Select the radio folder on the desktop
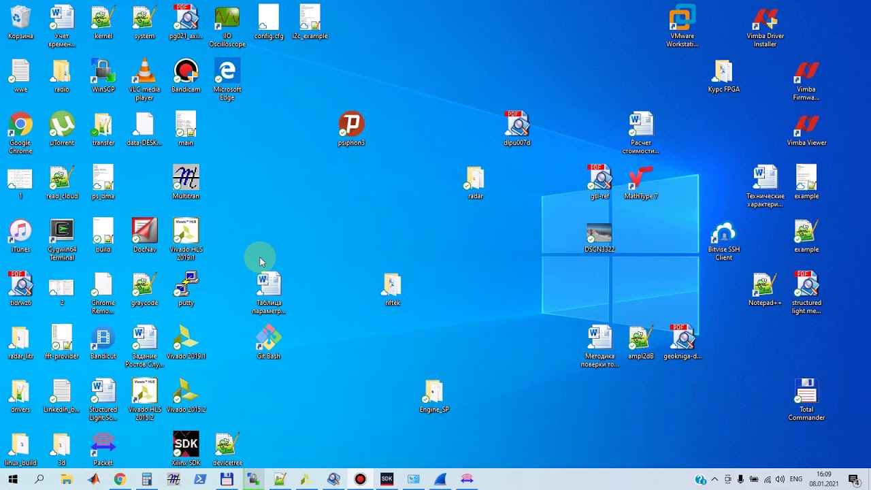The image size is (871, 490). point(62,76)
